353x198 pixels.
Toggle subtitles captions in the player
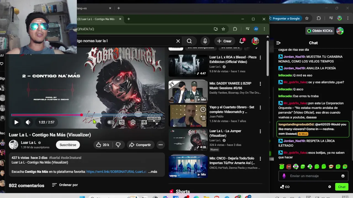(x=122, y=122)
